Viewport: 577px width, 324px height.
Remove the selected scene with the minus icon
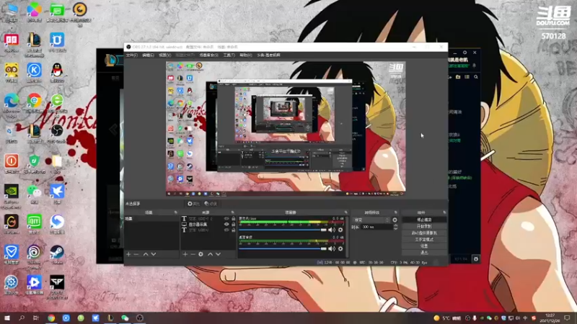coord(136,254)
